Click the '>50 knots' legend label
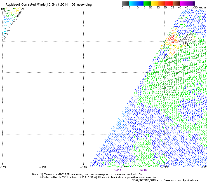The height and width of the screenshot is (182, 207). pos(199,8)
